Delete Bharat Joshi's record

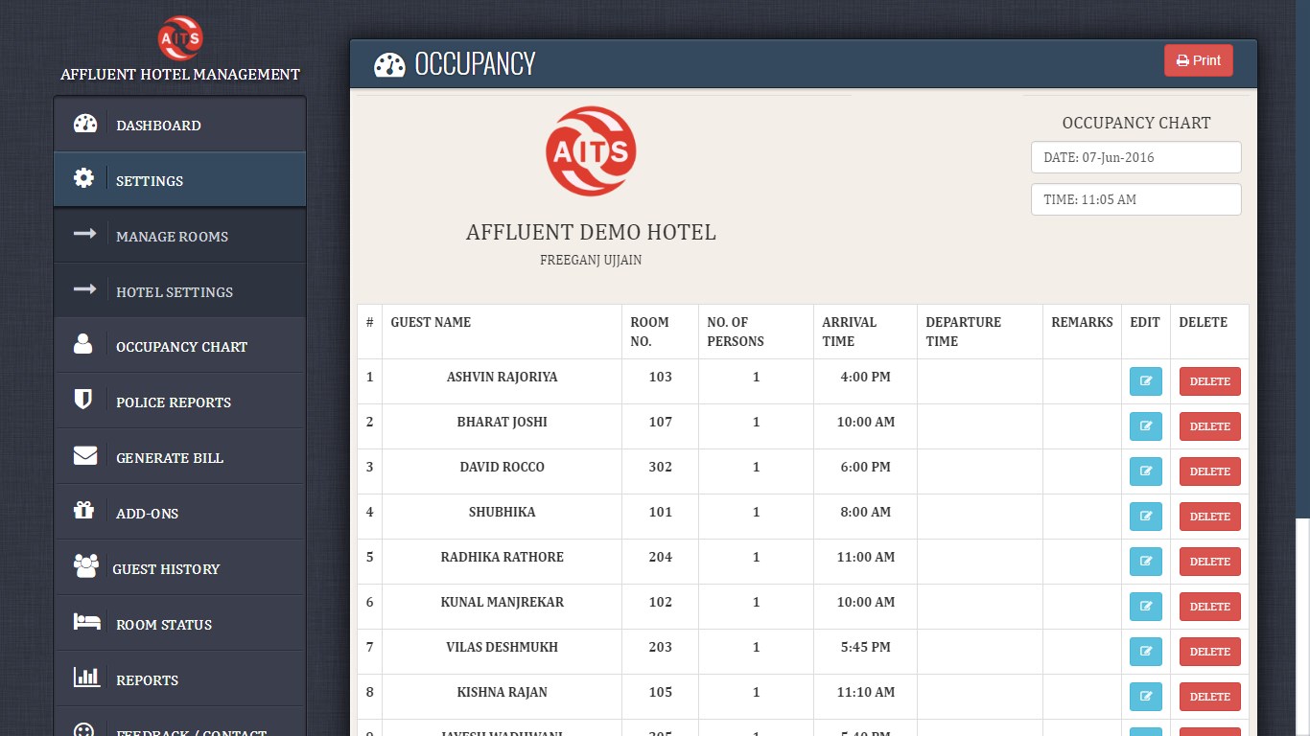click(1210, 426)
